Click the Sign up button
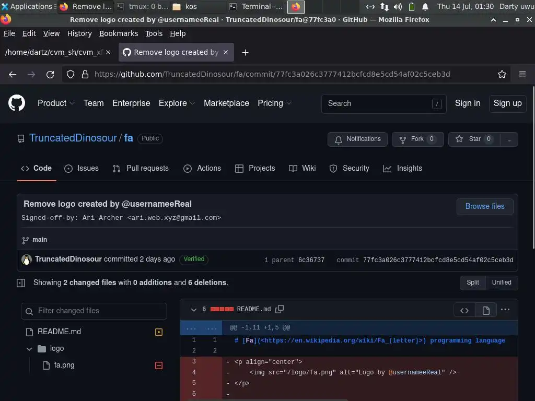The image size is (535, 401). pyautogui.click(x=507, y=103)
